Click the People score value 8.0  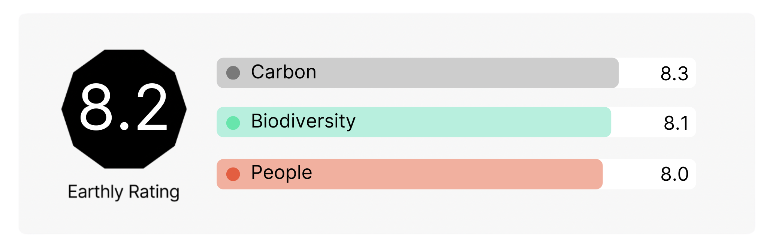click(674, 174)
